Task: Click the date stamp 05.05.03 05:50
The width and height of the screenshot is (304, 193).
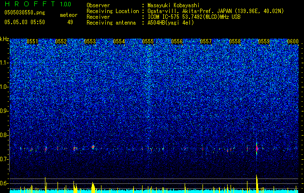Action: pos(25,22)
